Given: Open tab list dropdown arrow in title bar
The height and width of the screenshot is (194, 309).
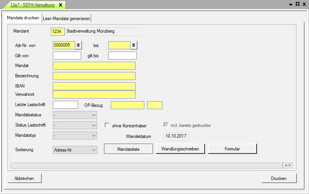Looking at the screenshot, I should click(x=291, y=4).
